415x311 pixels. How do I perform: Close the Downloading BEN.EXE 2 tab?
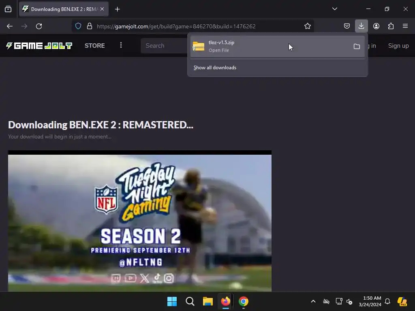pos(102,9)
